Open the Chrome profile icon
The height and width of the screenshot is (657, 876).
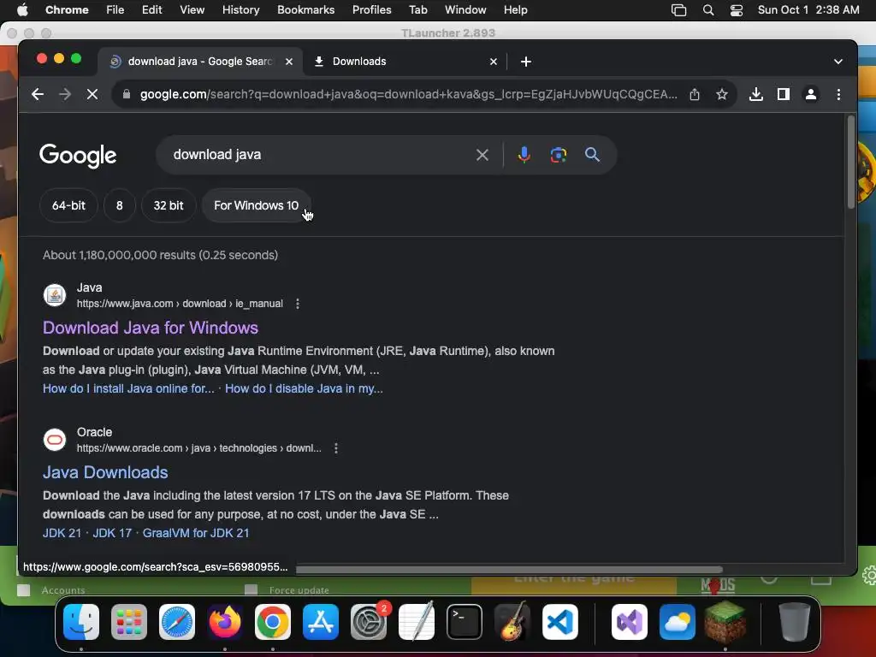(811, 94)
